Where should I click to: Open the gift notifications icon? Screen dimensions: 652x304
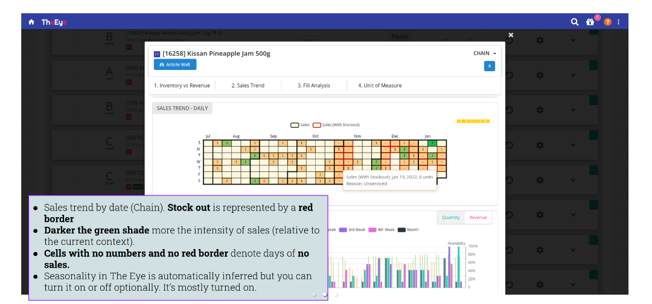tap(590, 22)
